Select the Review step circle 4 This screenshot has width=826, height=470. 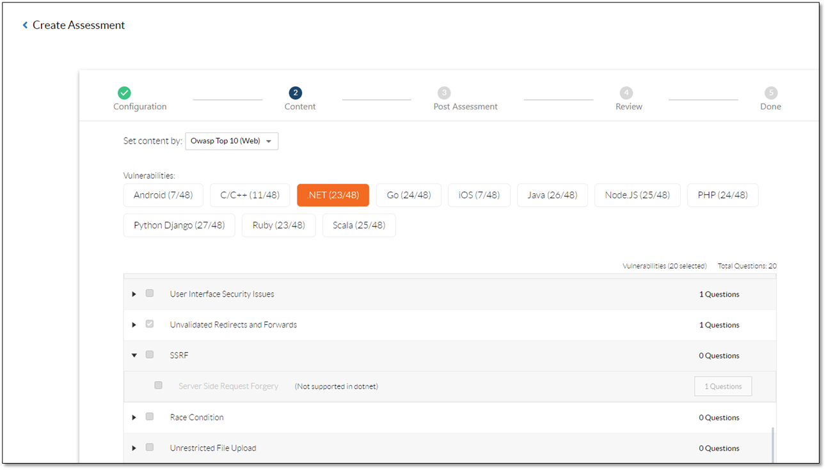point(626,93)
